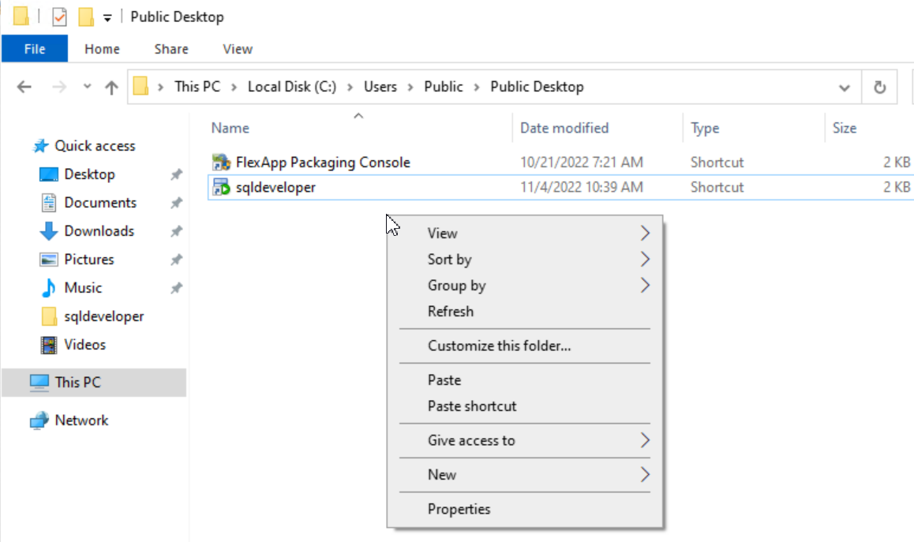The width and height of the screenshot is (914, 542).
Task: Open the View ribbon tab
Action: pyautogui.click(x=238, y=49)
